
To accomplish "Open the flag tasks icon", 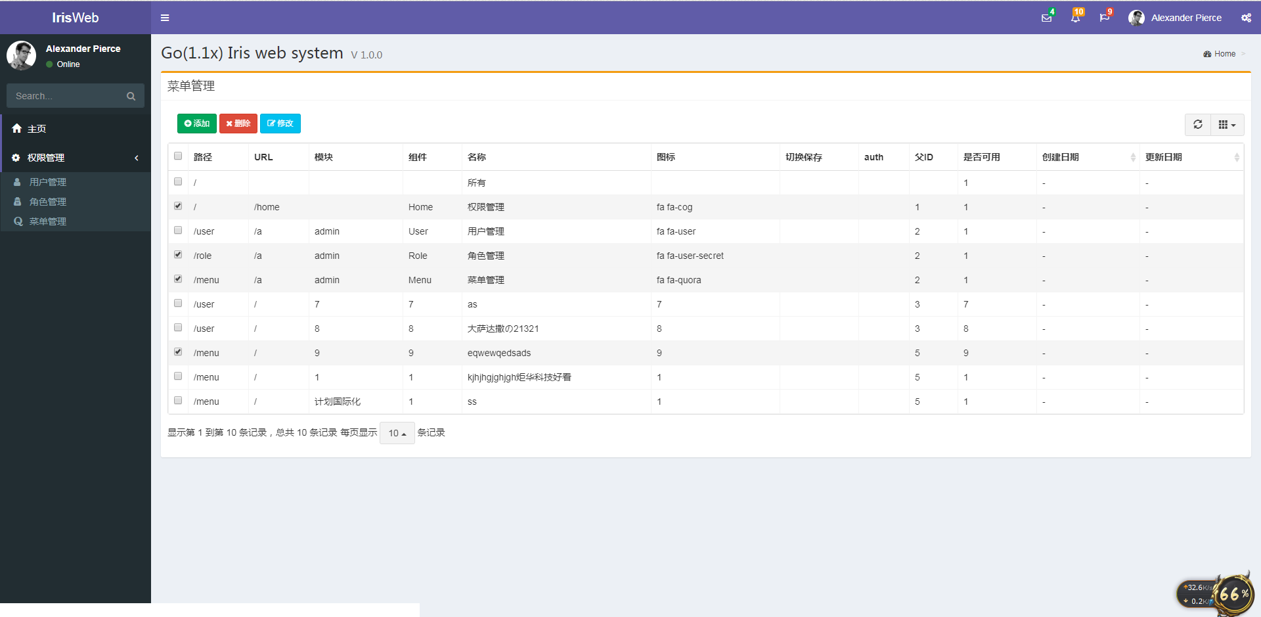I will 1104,18.
